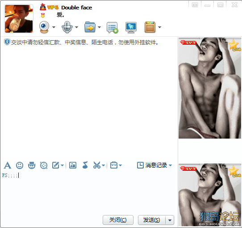The image size is (242, 228).
Task: Close the chat window with X
Action: [x=234, y=4]
